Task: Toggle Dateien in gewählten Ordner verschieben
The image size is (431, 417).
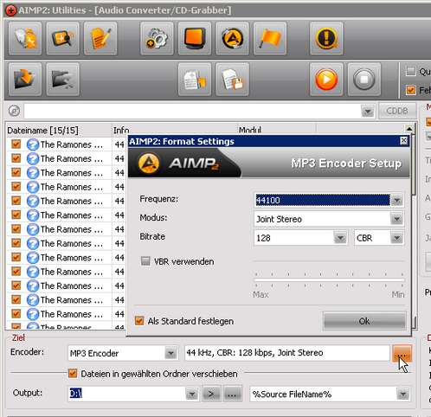Action: tap(73, 374)
